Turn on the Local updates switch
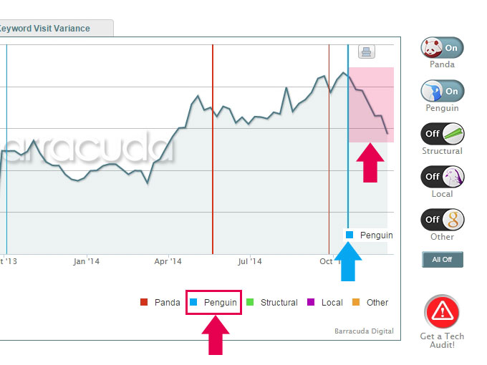 442,176
